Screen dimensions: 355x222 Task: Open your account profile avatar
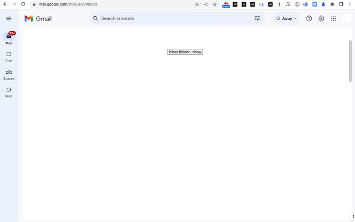tap(347, 18)
